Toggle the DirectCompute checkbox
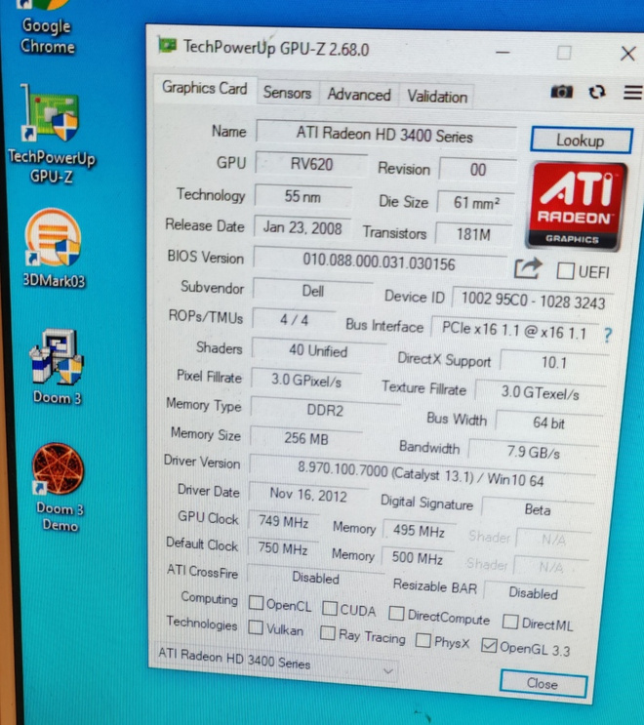This screenshot has height=725, width=644. tap(396, 613)
